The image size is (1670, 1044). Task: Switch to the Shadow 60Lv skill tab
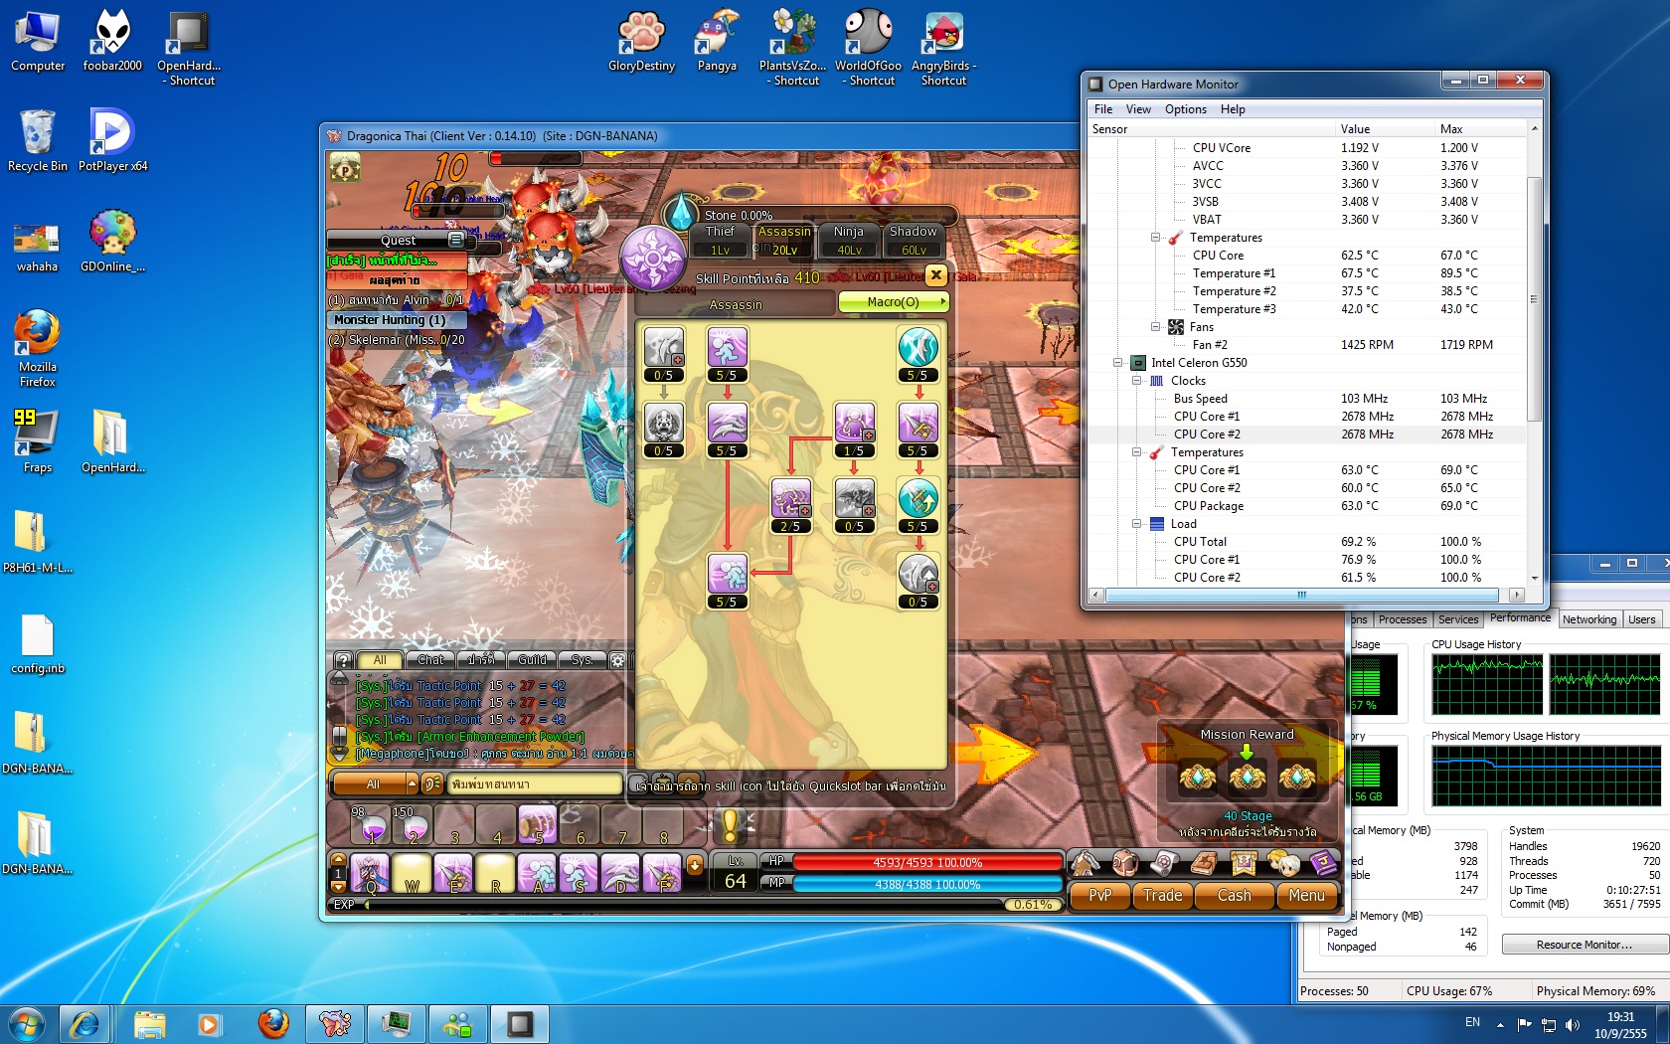pos(914,240)
